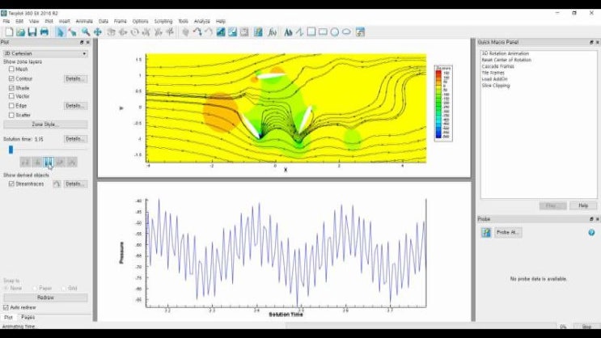Enable the Edge zone layer
Screen dimensions: 601x338
[11, 105]
